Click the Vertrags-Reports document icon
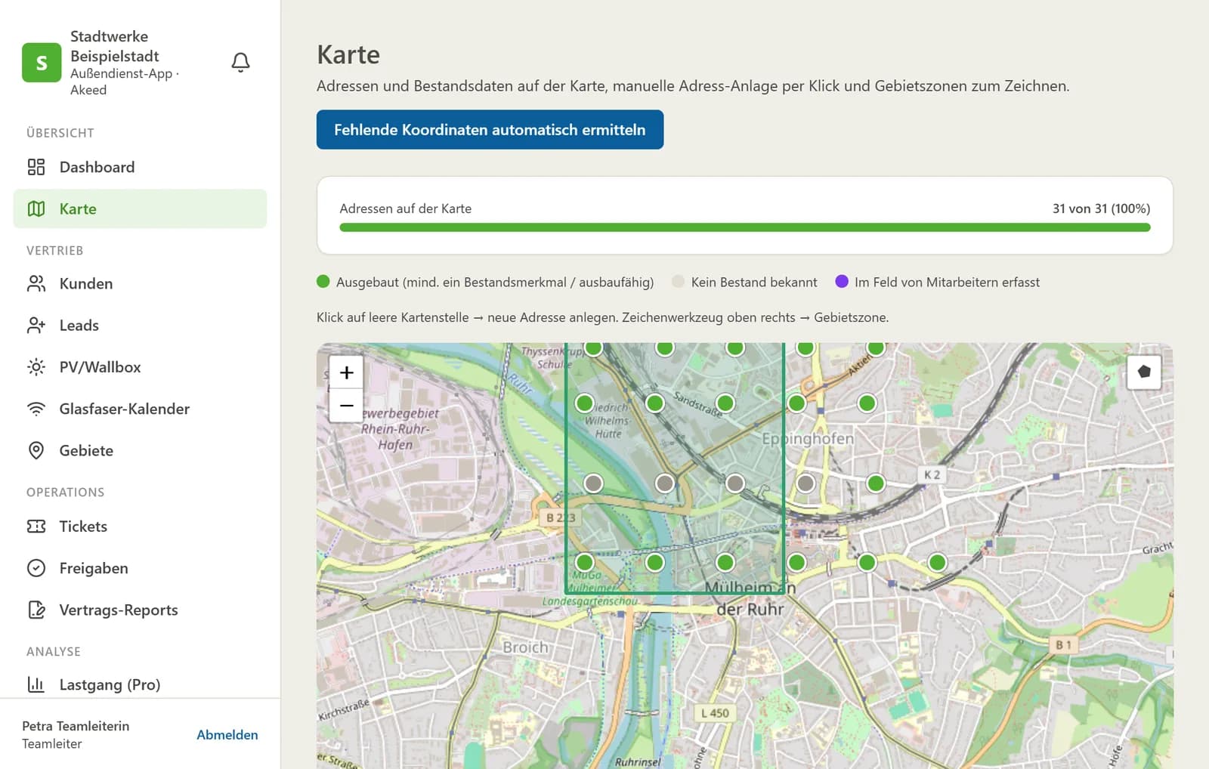This screenshot has width=1209, height=769. [36, 610]
